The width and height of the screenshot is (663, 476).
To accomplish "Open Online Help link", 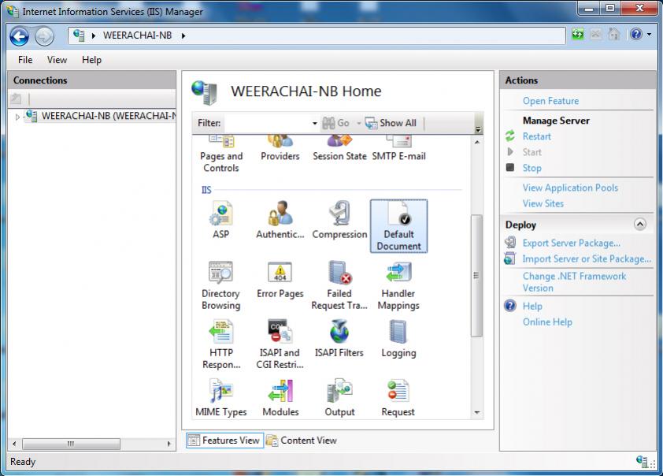I will click(x=547, y=322).
